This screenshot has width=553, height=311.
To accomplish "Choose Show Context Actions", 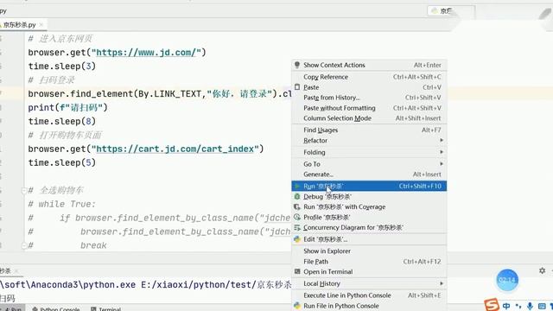I will tap(369, 65).
